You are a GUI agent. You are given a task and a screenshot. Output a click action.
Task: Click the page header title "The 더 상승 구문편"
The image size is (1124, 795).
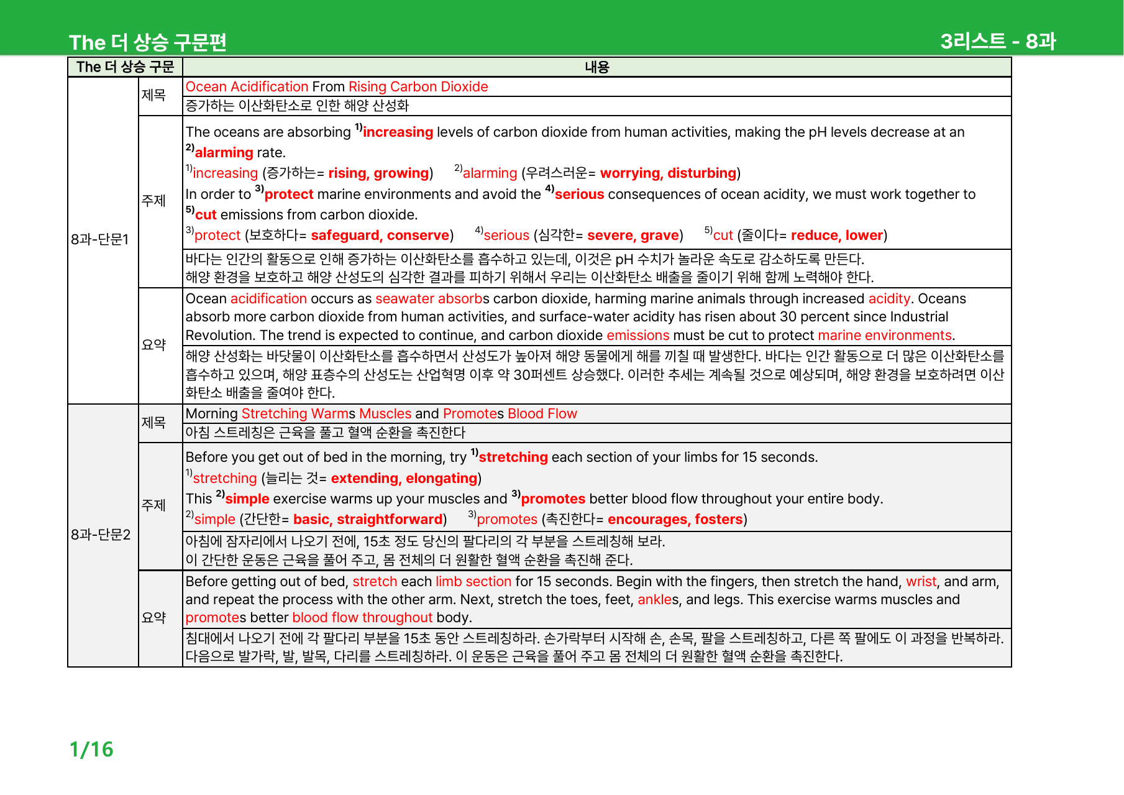coord(148,42)
